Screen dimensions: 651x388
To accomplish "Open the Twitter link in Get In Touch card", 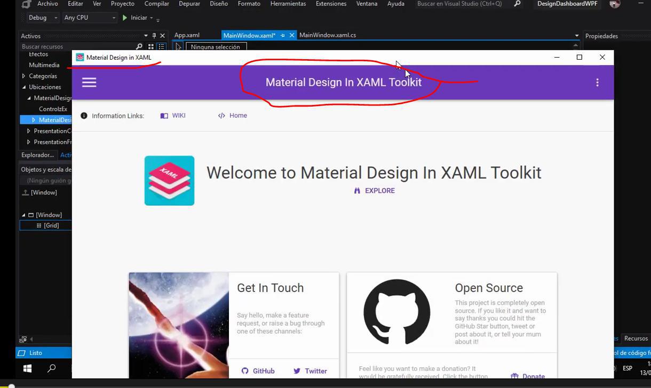I will 310,371.
